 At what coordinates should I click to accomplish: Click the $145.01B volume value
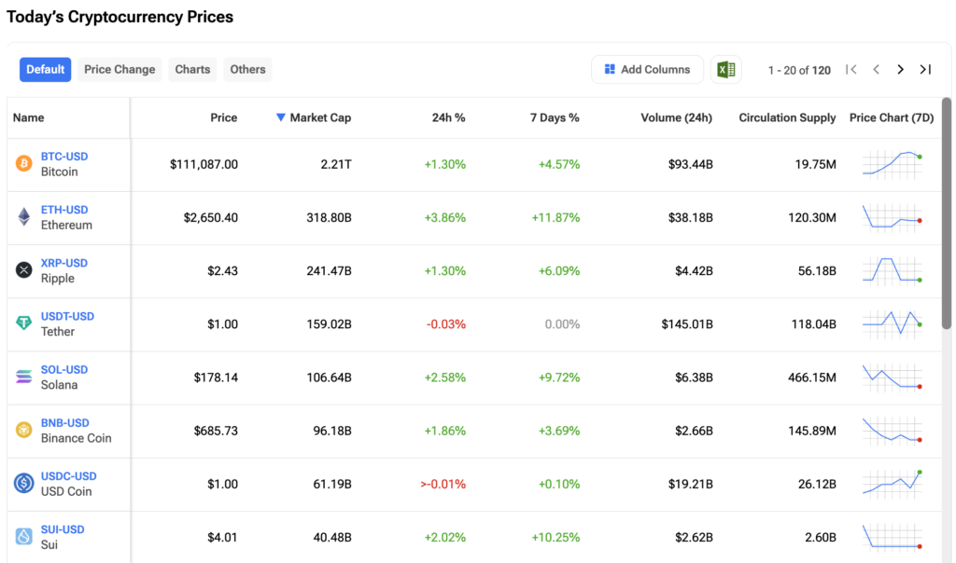[687, 323]
